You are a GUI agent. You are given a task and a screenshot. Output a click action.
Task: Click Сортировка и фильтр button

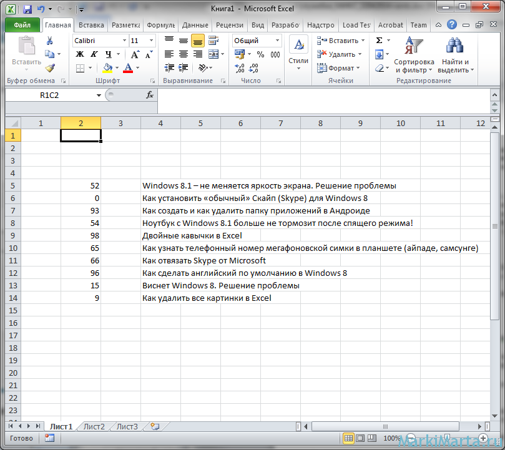pyautogui.click(x=414, y=55)
